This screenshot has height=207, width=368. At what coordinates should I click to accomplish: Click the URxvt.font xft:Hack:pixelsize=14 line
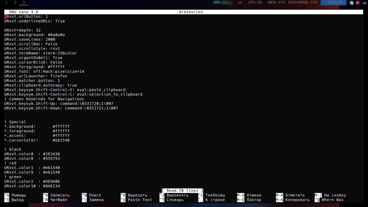(x=44, y=71)
